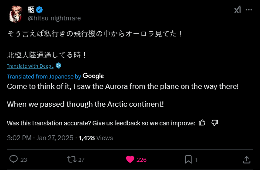Image resolution: width=260 pixels, height=170 pixels.
Task: Rate translation with thumbs down
Action: (x=215, y=123)
